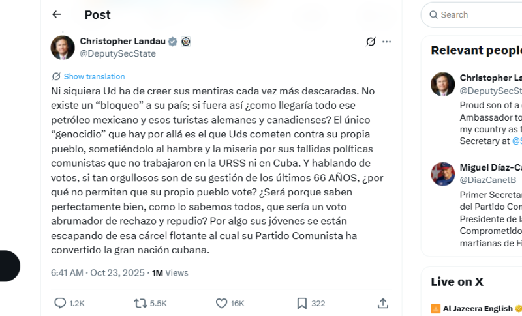Go back using the arrow icon
The width and height of the screenshot is (522, 316).
pos(57,14)
